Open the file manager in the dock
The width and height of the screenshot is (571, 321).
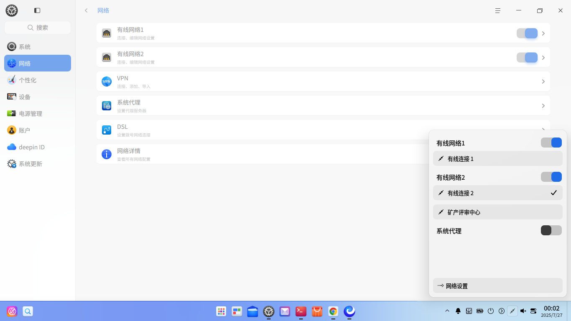(252, 311)
